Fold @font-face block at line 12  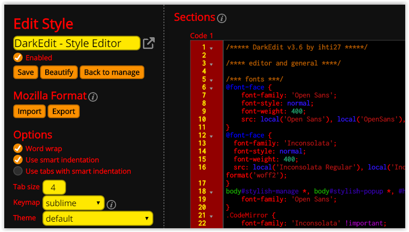coord(211,136)
